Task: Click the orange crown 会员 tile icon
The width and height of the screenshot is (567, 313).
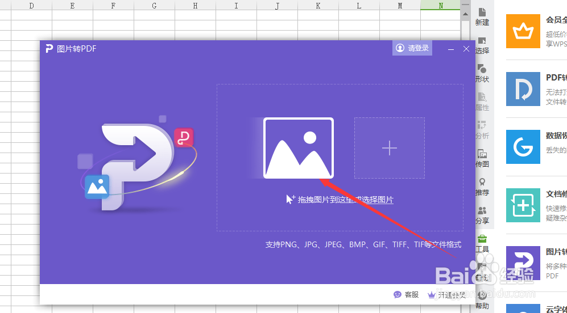Action: (x=523, y=31)
